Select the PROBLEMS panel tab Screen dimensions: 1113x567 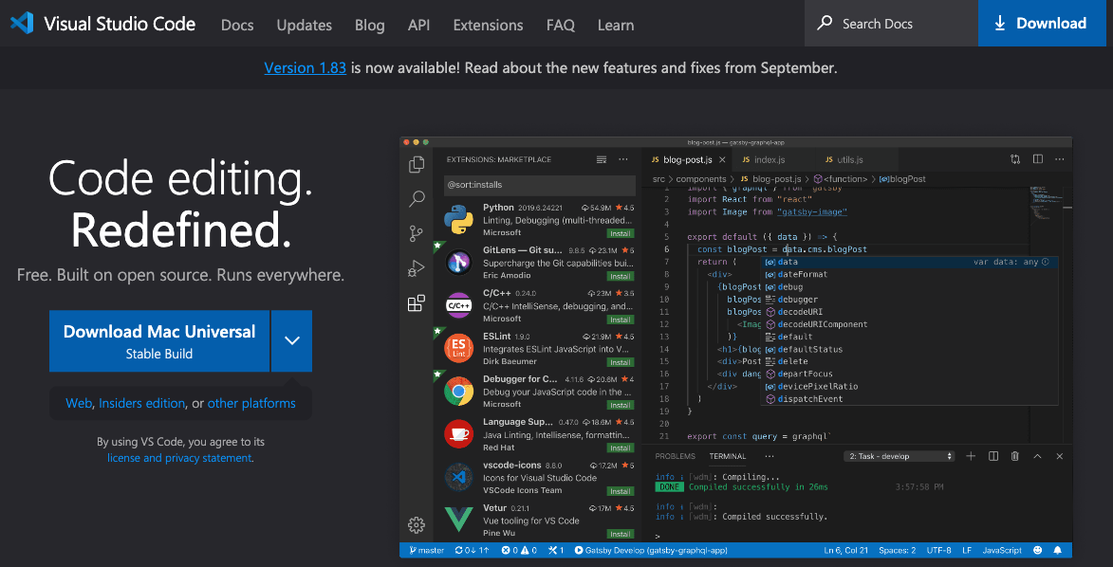[675, 456]
